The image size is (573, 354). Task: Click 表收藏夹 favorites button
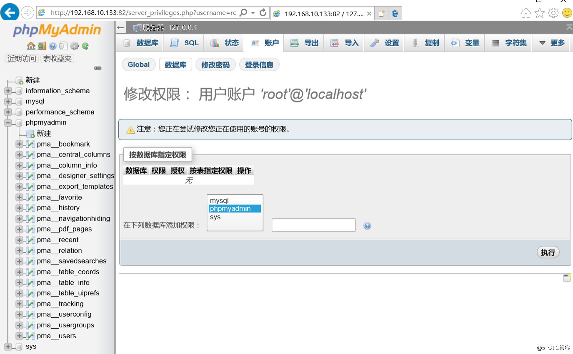57,59
